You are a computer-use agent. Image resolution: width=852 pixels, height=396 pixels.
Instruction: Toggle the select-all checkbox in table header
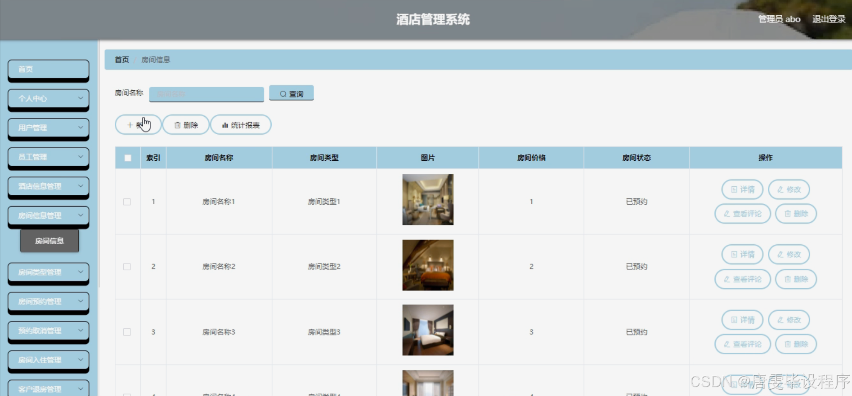point(128,158)
